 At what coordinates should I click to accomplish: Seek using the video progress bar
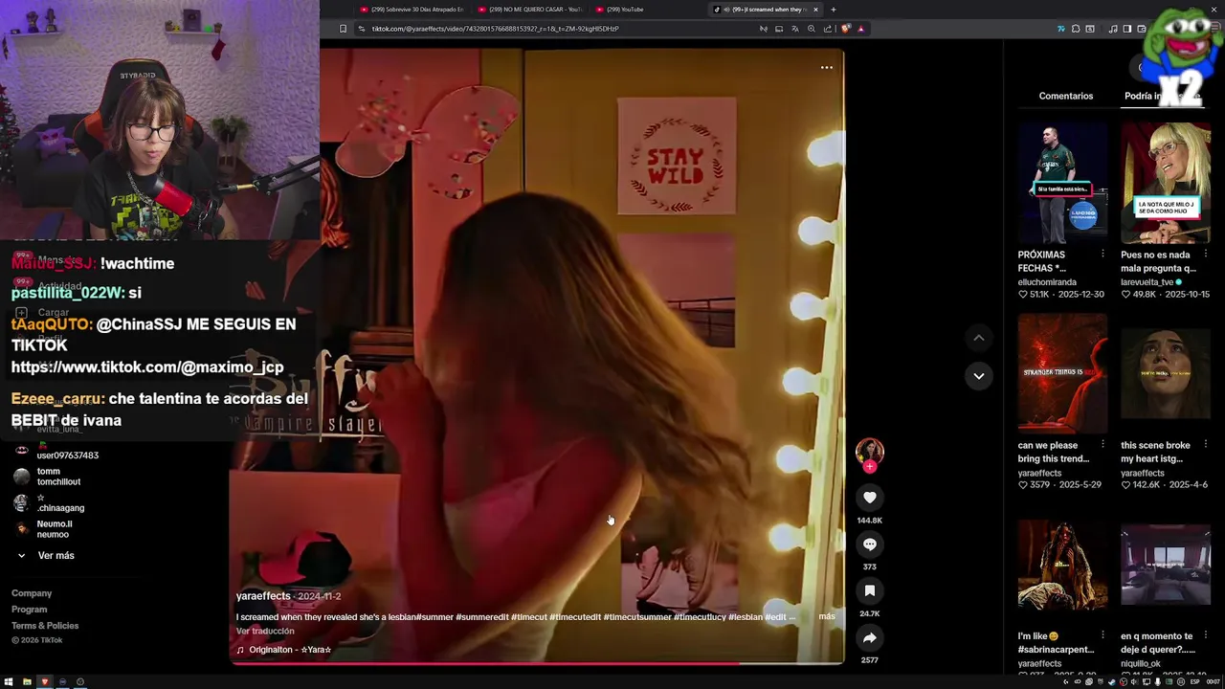click(x=536, y=662)
